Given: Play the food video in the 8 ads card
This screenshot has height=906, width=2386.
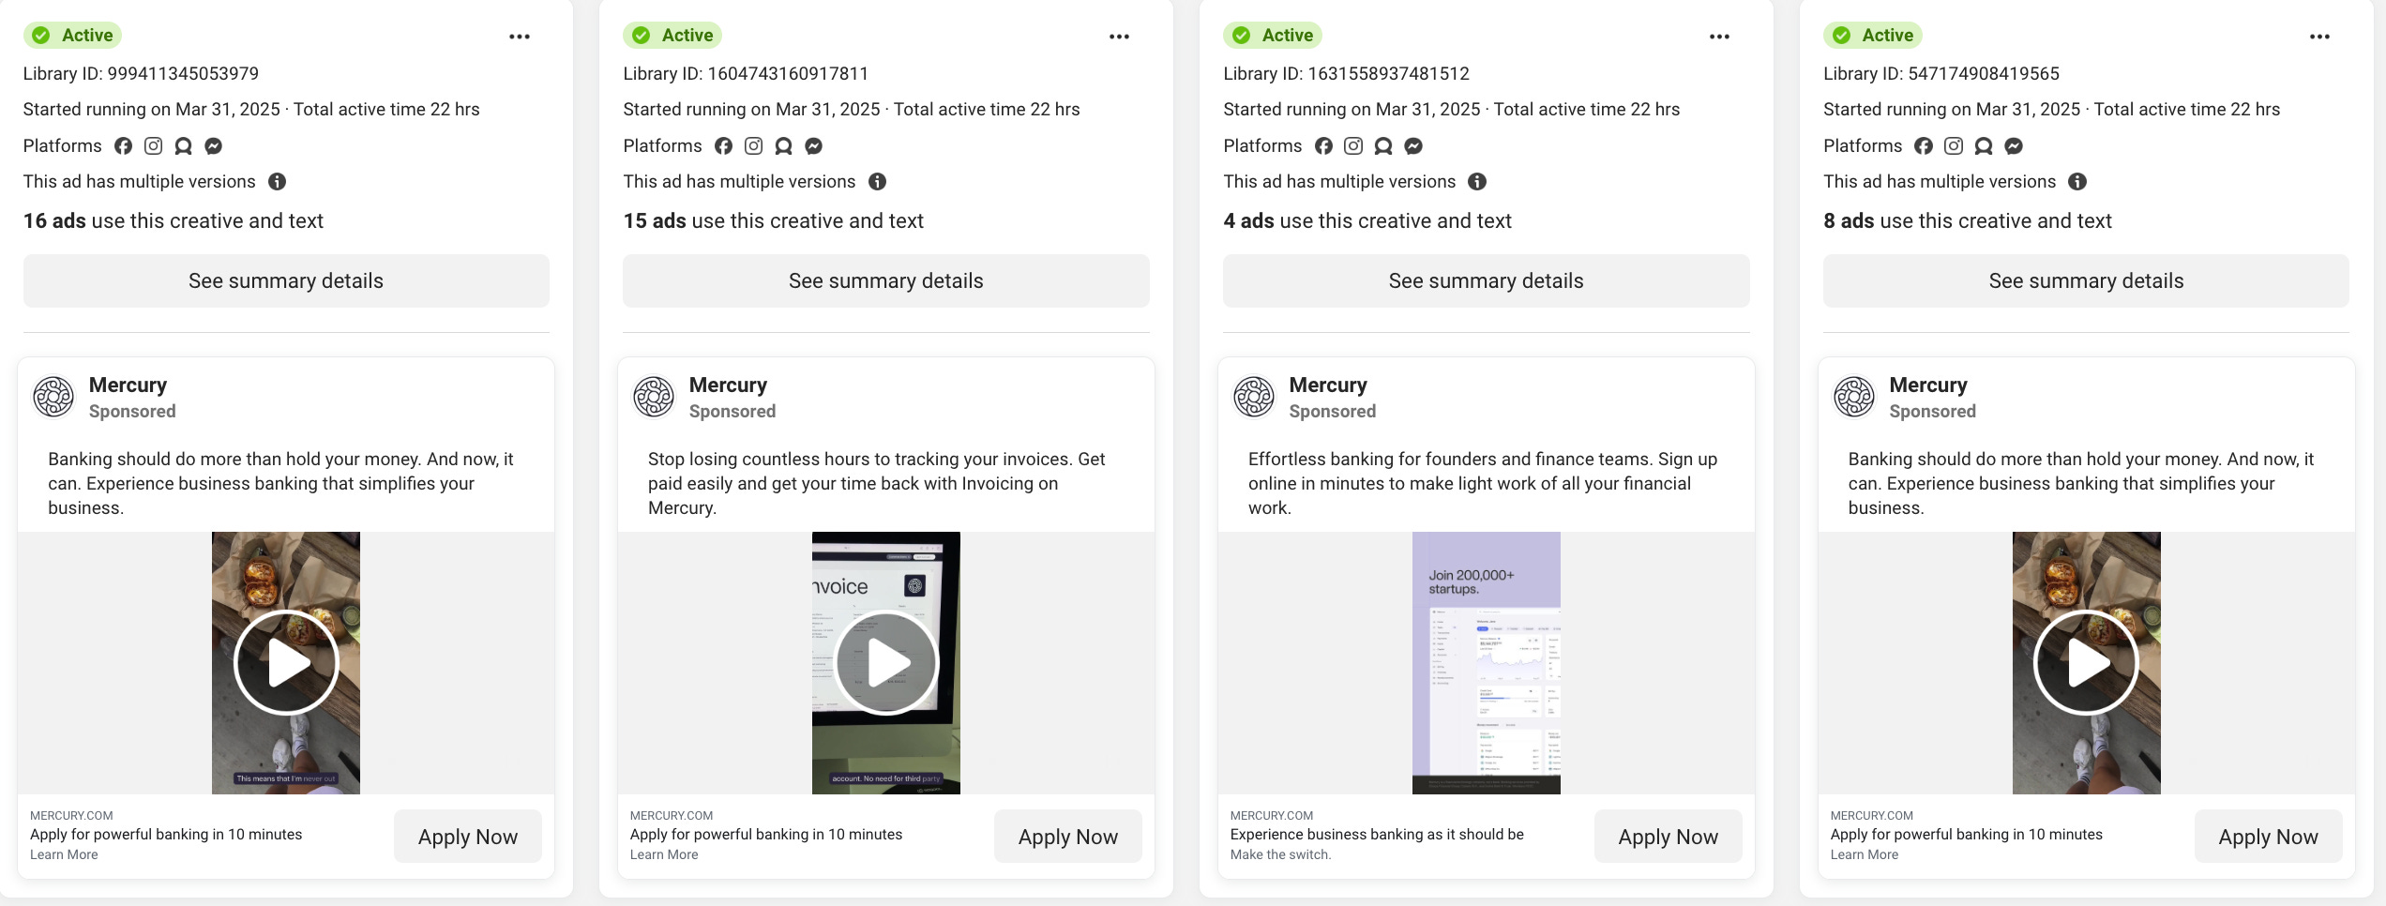Looking at the screenshot, I should pos(2087,663).
